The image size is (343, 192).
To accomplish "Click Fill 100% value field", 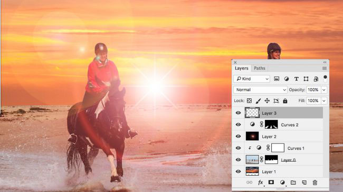I will pyautogui.click(x=313, y=100).
